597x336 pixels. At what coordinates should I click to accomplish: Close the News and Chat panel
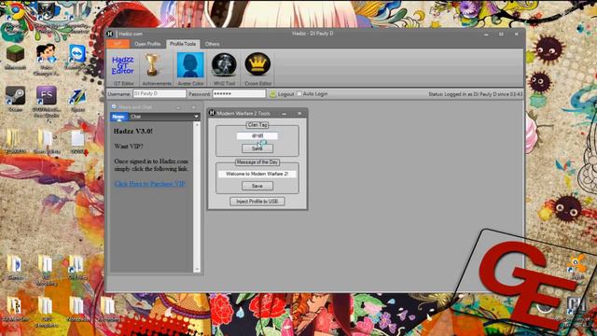pos(193,107)
